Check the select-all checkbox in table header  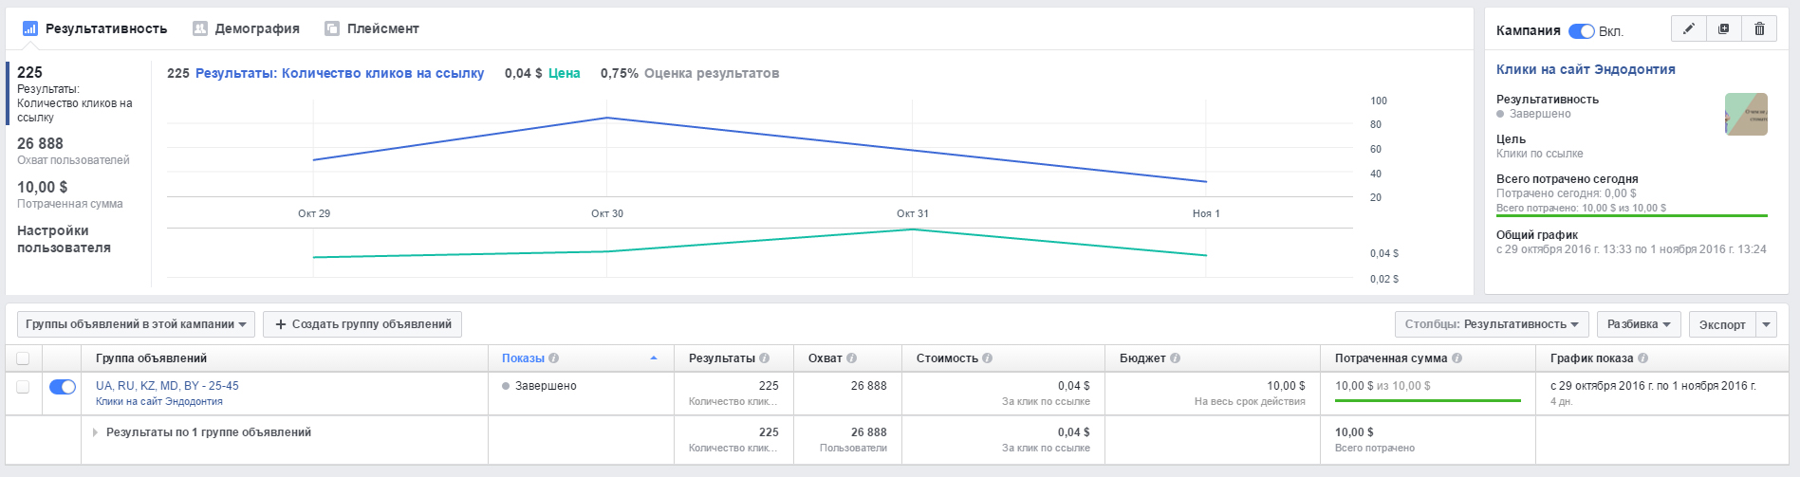(x=23, y=358)
